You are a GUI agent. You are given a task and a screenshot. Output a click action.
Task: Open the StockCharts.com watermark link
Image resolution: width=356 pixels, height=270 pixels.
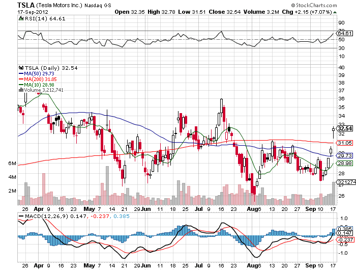[x=314, y=5]
